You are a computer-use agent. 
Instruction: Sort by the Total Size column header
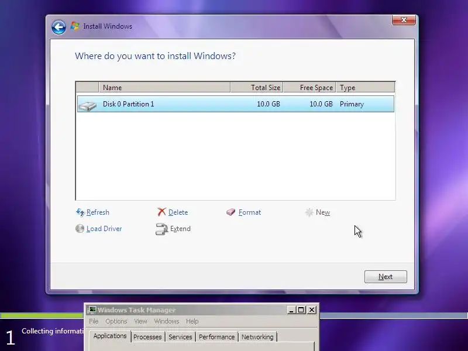click(257, 87)
